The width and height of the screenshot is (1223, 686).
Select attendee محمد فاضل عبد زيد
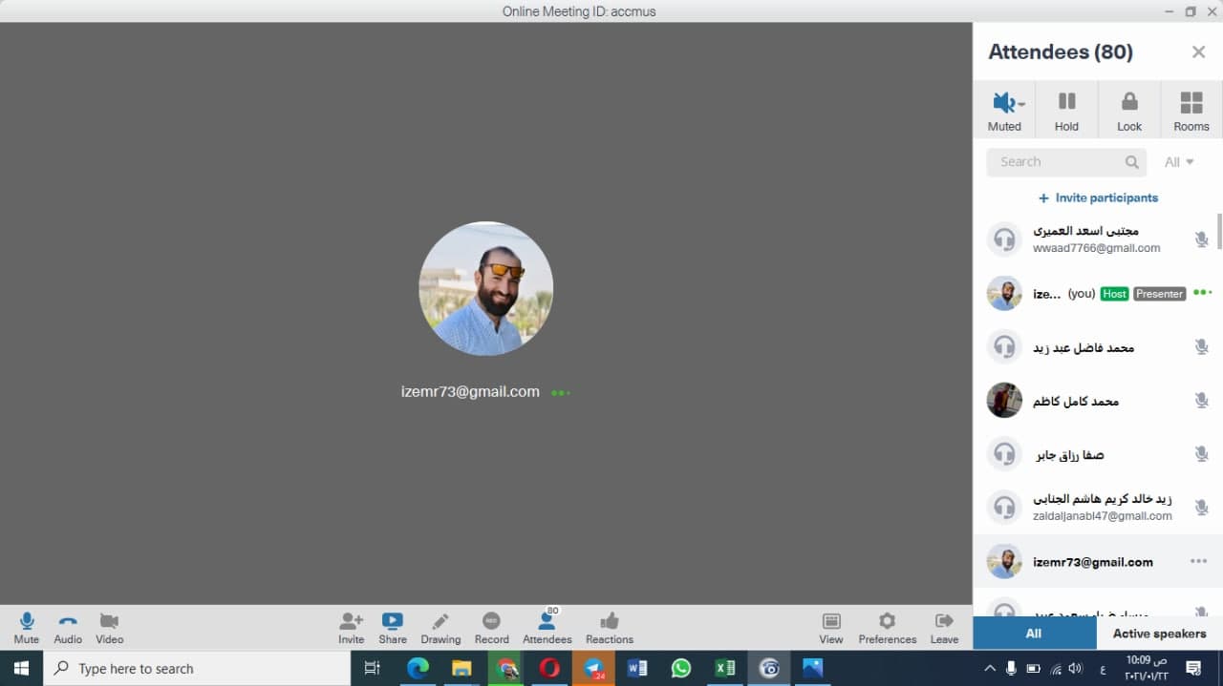tap(1097, 346)
